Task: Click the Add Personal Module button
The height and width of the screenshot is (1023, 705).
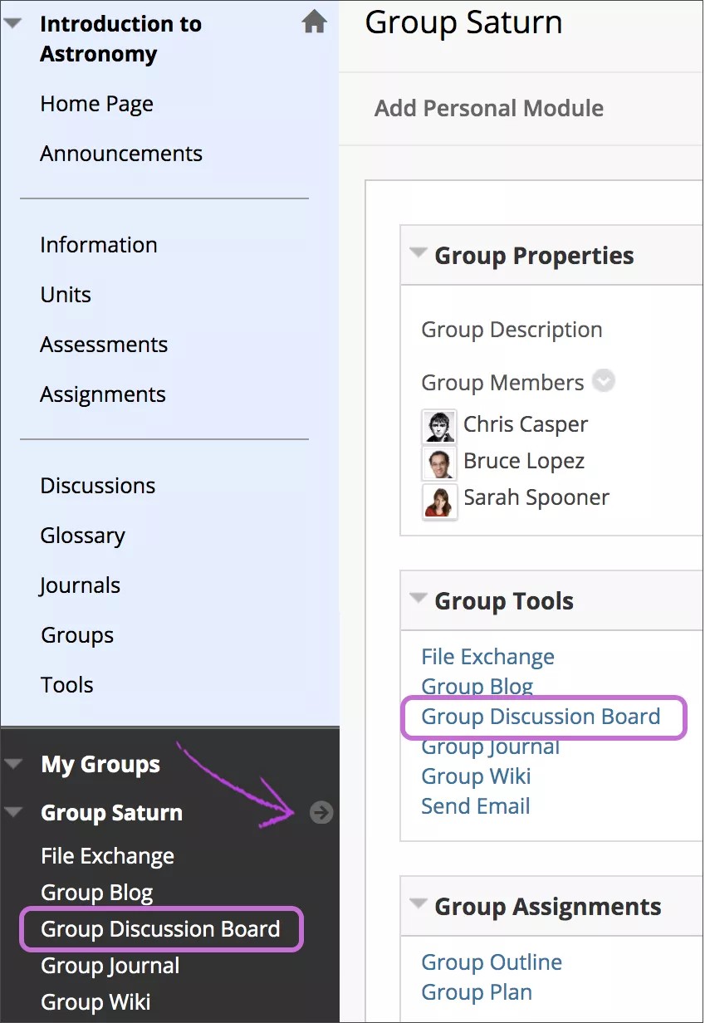Action: (x=488, y=108)
